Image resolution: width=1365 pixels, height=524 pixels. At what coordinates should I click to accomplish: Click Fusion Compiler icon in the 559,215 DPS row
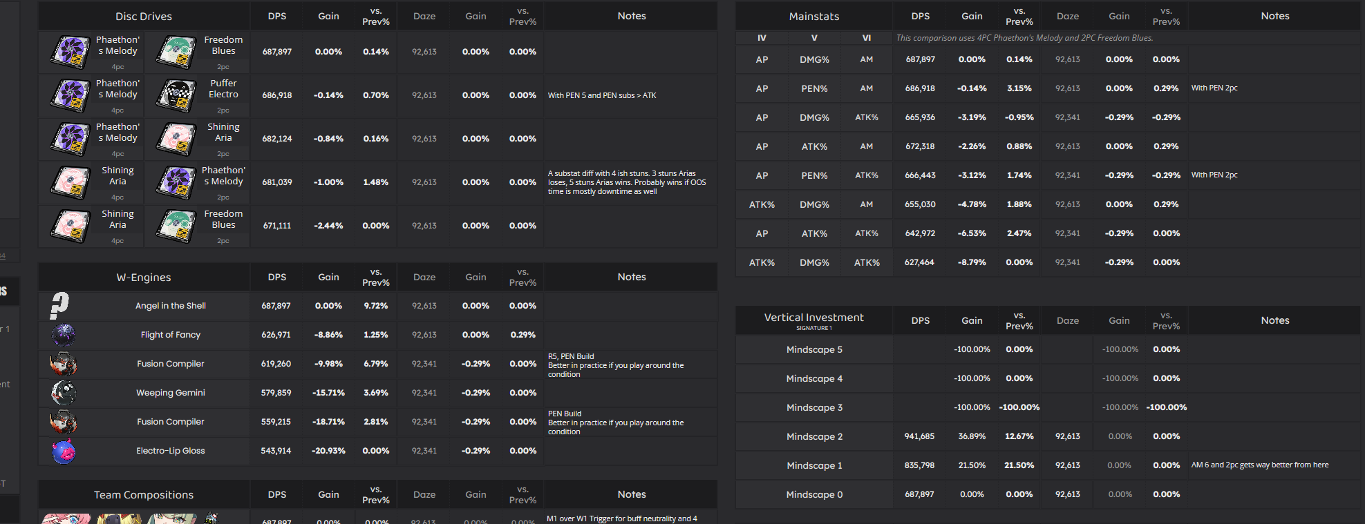click(64, 422)
